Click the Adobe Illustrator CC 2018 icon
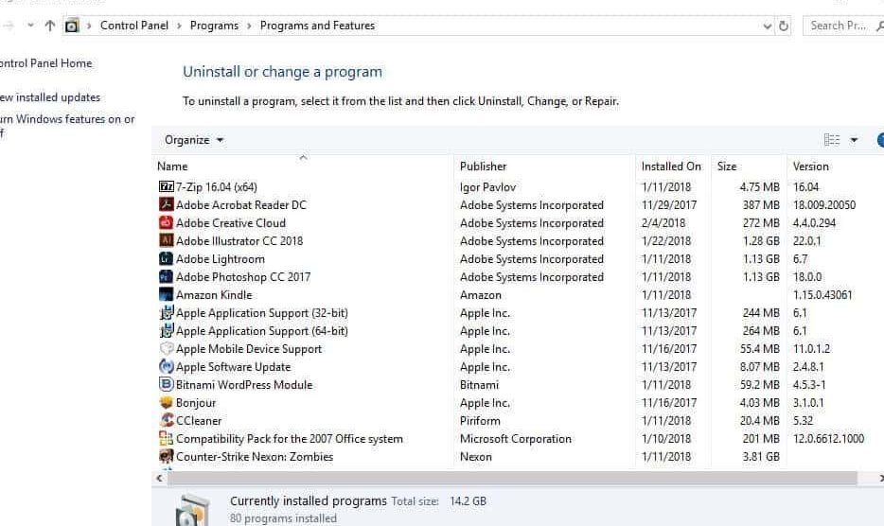The width and height of the screenshot is (884, 526). 167,240
